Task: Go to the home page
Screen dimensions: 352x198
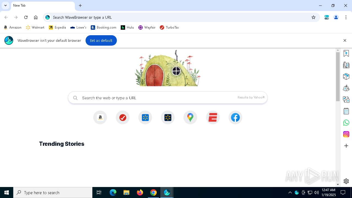Action: [36, 17]
